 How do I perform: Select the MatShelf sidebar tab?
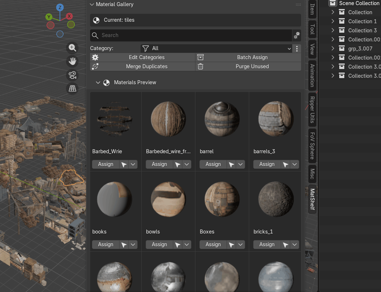coord(312,199)
